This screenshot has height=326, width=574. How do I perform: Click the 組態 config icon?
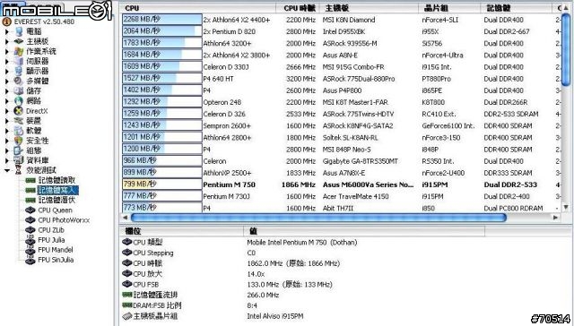[x=19, y=150]
